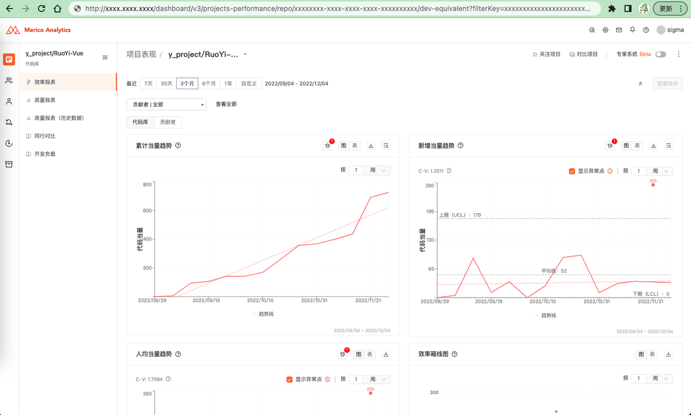Image resolution: width=691 pixels, height=415 pixels.
Task: Uncheck 显示异常点 in 人均当量趋势
Action: tap(289, 379)
